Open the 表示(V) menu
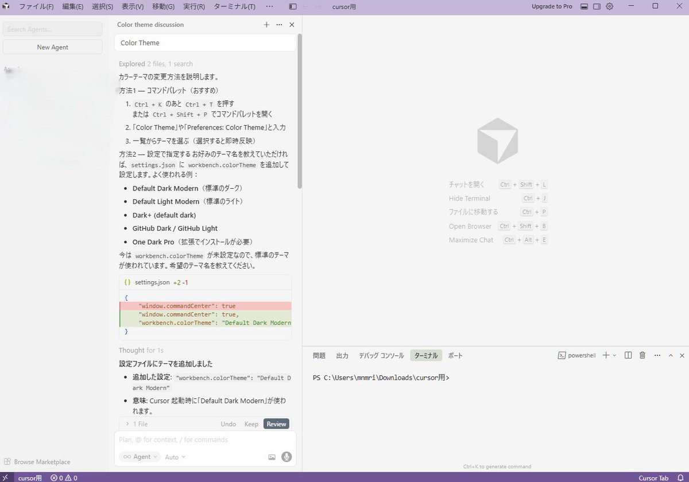The width and height of the screenshot is (689, 482). (133, 6)
